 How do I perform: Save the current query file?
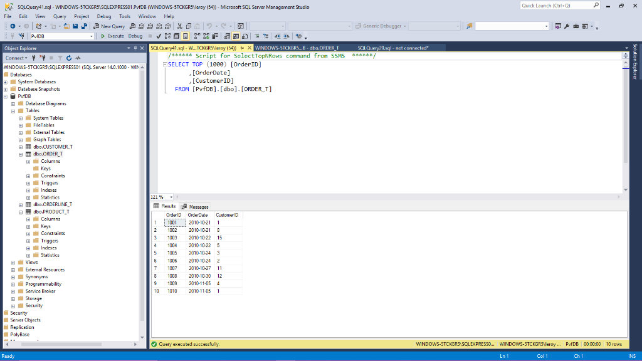(x=75, y=26)
